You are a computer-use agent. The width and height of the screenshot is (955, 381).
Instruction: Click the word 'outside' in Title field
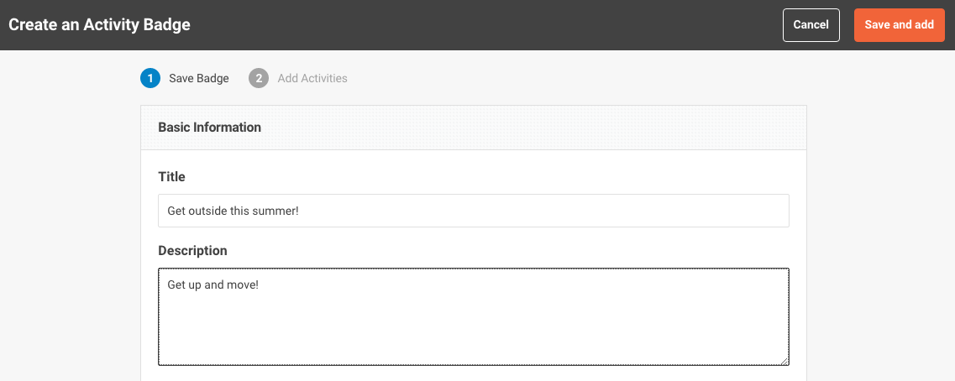point(208,211)
